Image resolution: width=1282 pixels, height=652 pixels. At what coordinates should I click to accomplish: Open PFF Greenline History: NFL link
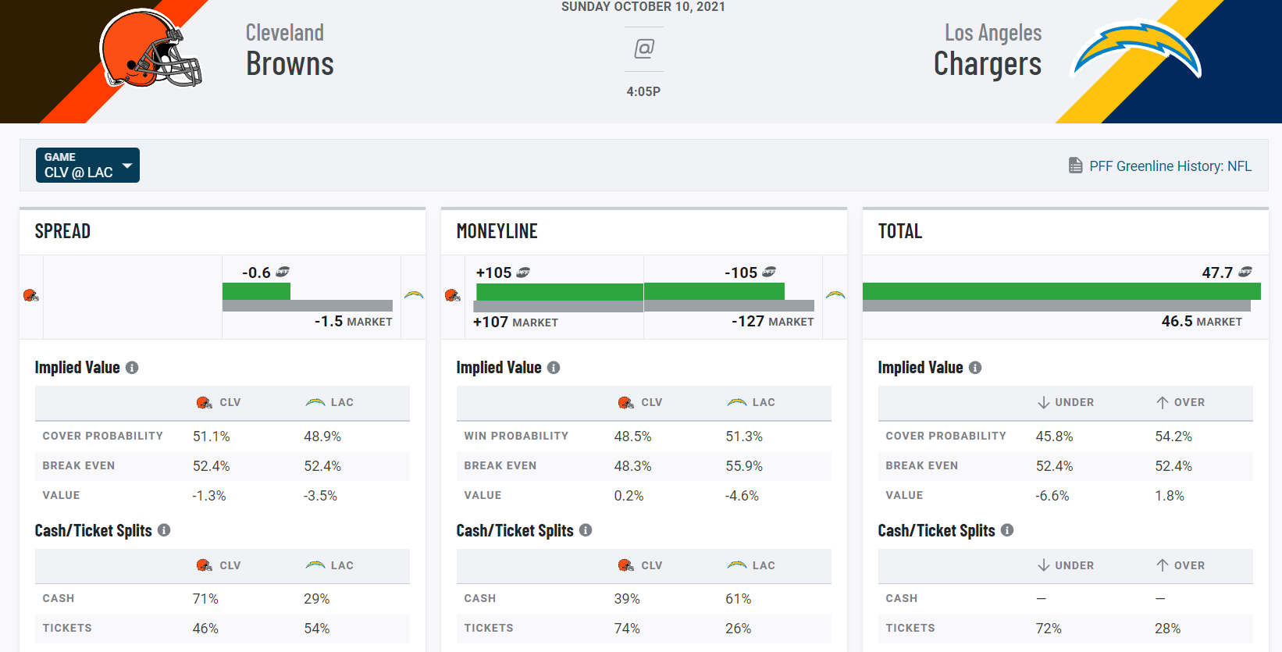(x=1170, y=166)
